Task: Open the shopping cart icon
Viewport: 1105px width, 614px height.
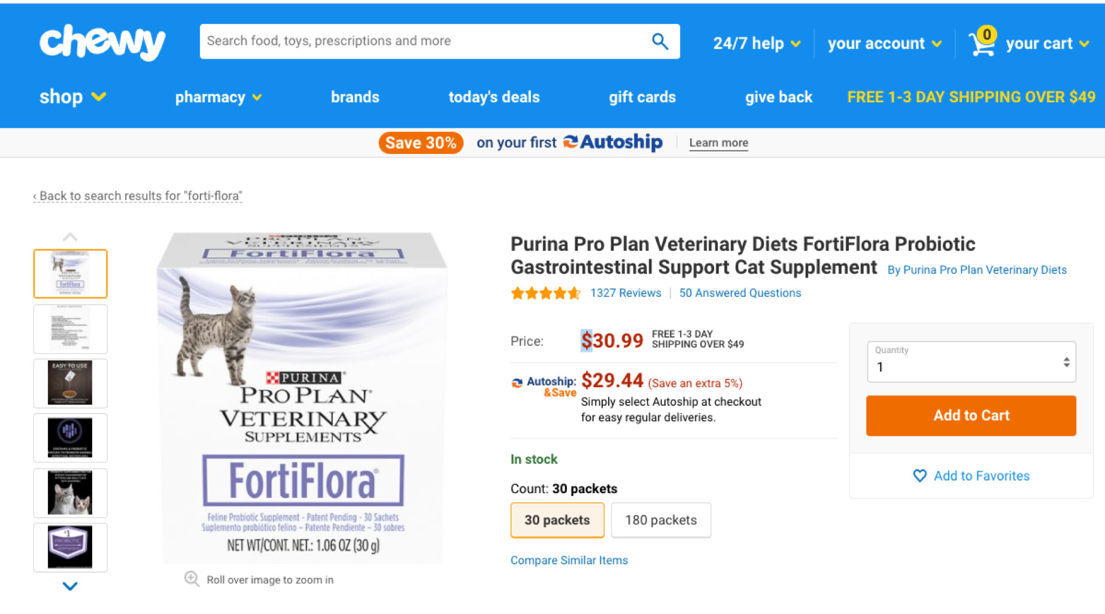Action: 982,42
